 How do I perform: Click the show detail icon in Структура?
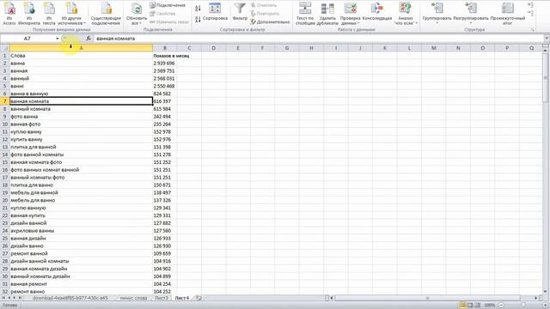click(530, 5)
